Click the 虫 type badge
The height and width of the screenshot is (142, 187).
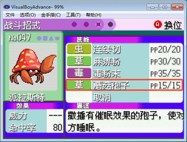(x=79, y=49)
